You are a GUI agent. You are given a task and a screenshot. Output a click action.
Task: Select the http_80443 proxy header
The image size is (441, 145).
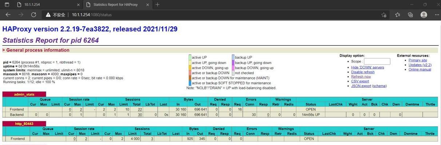click(x=24, y=124)
